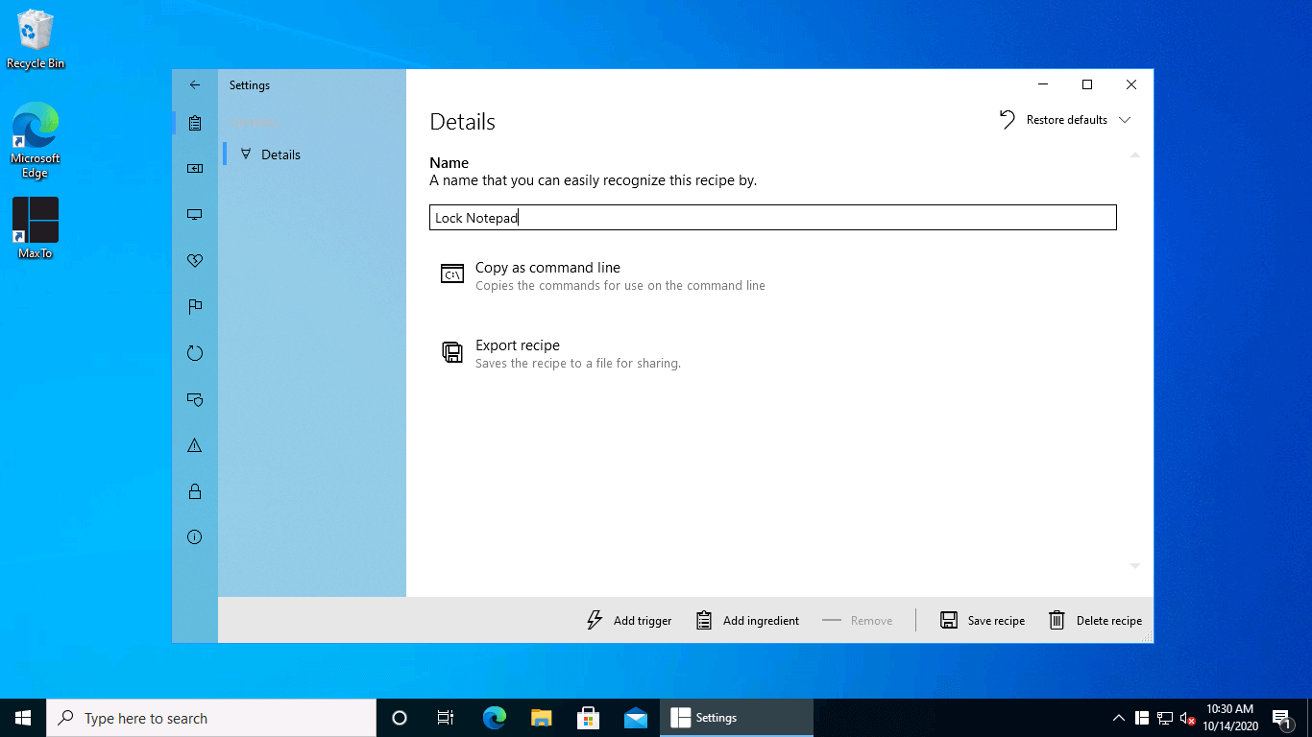
Task: Open the monitor icon section in sidebar
Action: pos(195,215)
